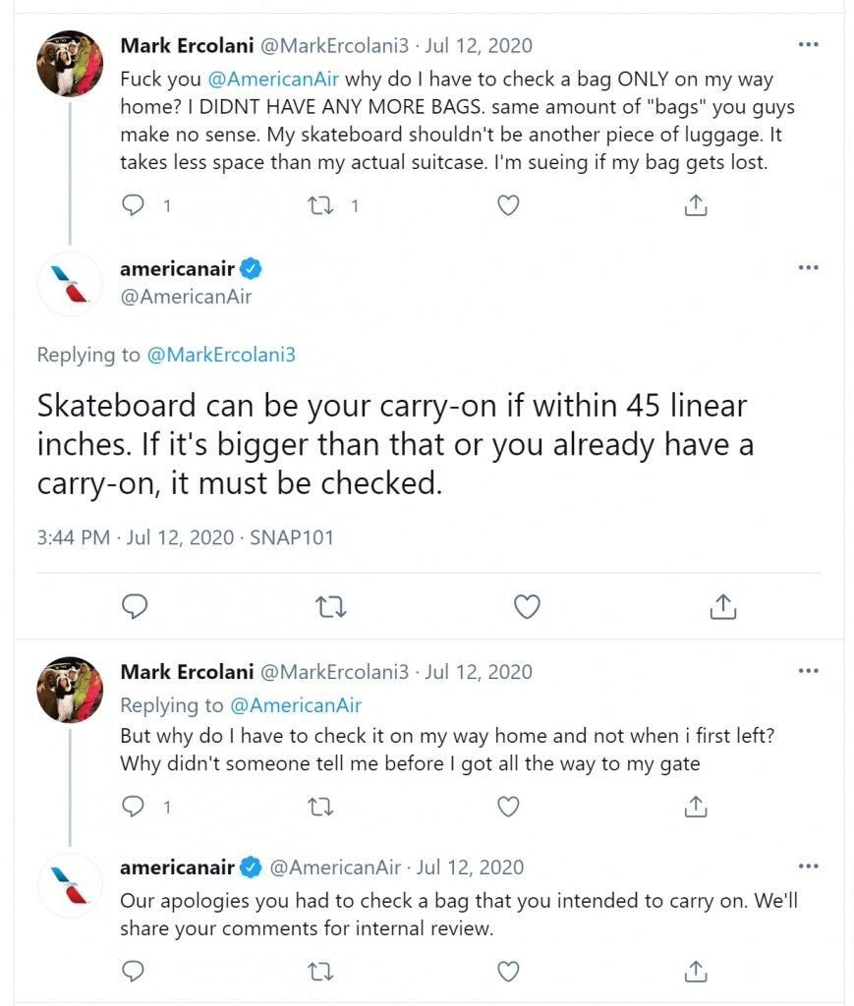This screenshot has width=854, height=1006.
Task: Open more options on main americanair tweet
Action: tap(809, 267)
